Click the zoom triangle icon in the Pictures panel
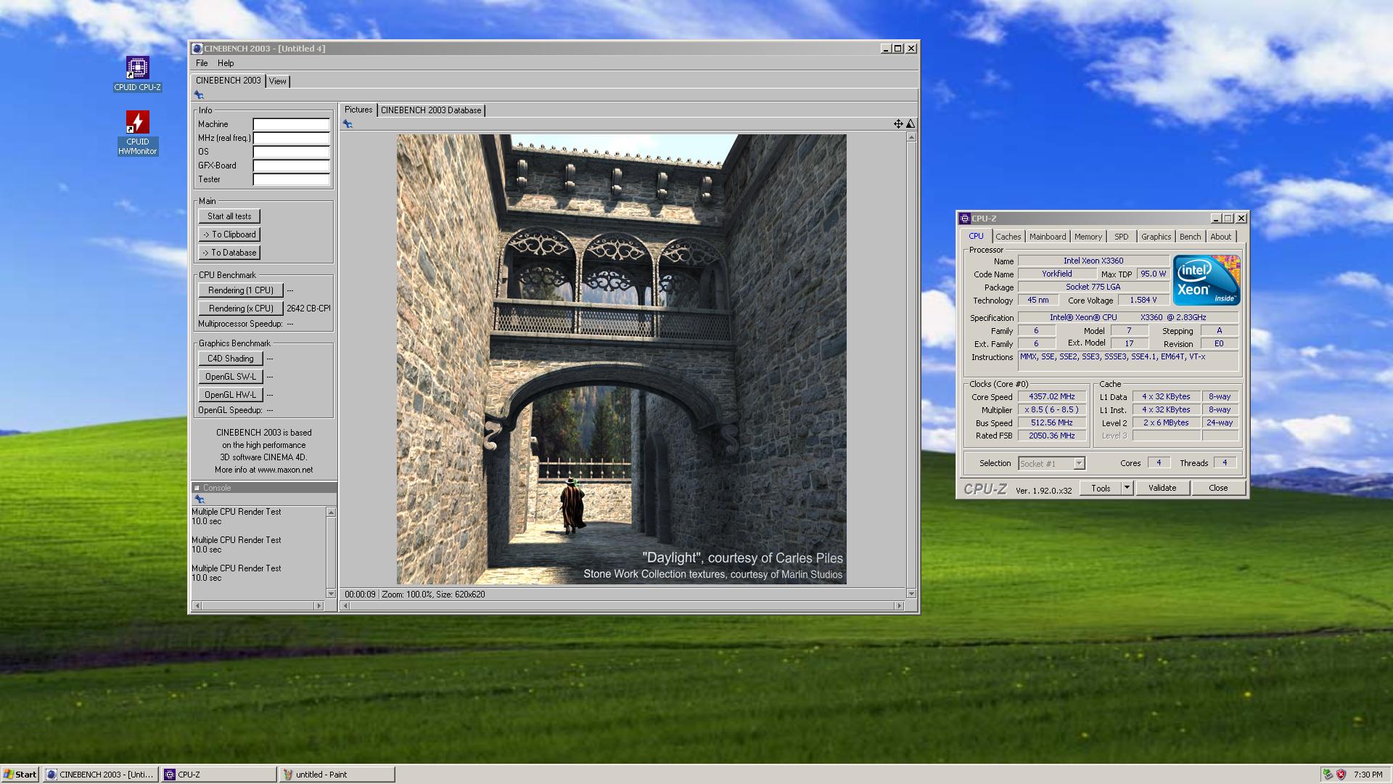Screen dimensions: 1393x784 coord(911,124)
